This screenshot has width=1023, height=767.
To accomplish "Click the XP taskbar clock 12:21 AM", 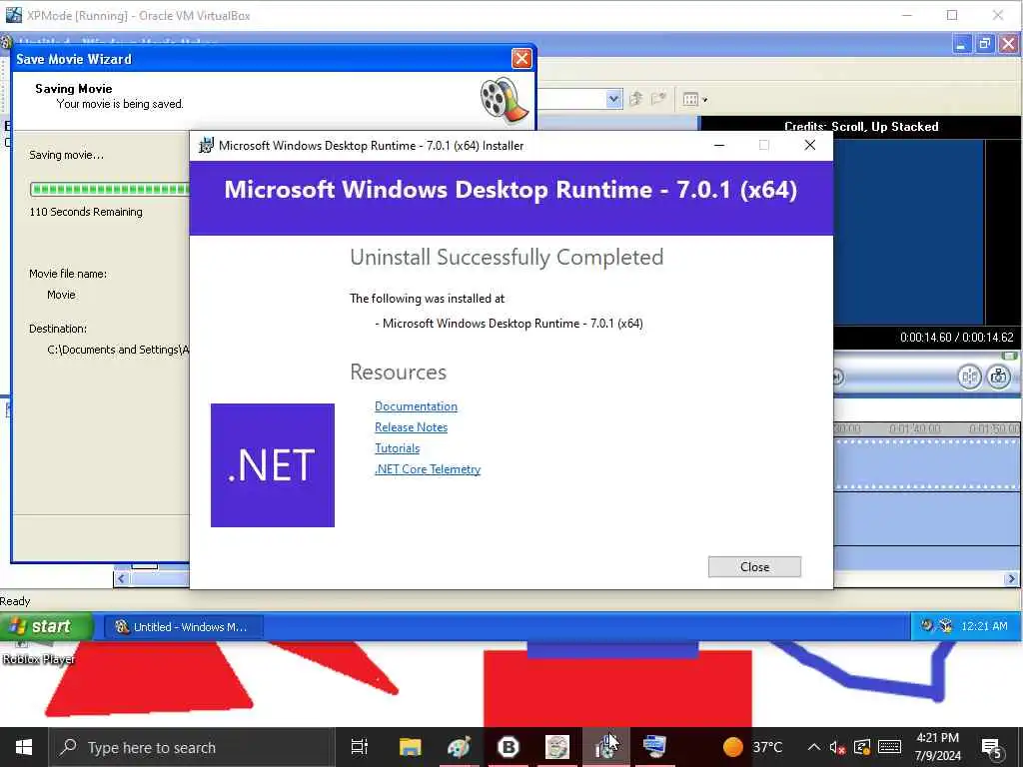I will pyautogui.click(x=984, y=626).
